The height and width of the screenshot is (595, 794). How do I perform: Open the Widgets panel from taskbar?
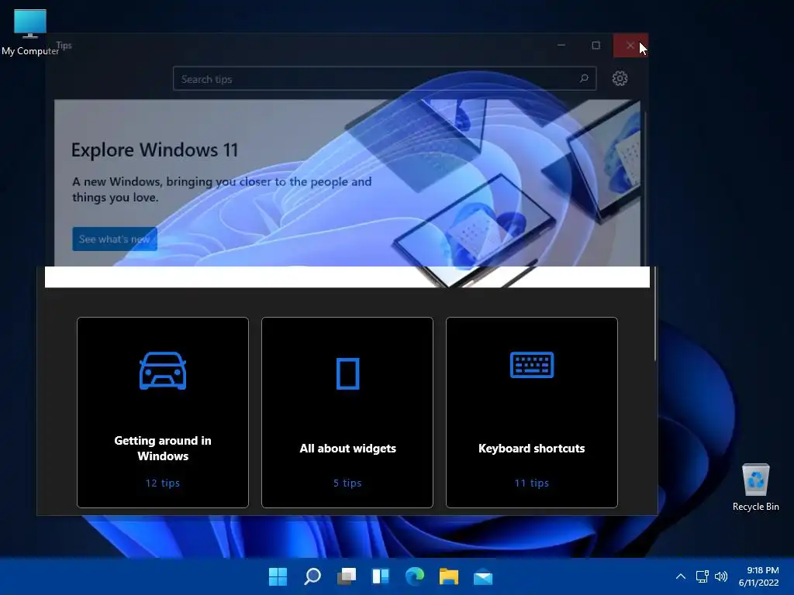pos(381,576)
